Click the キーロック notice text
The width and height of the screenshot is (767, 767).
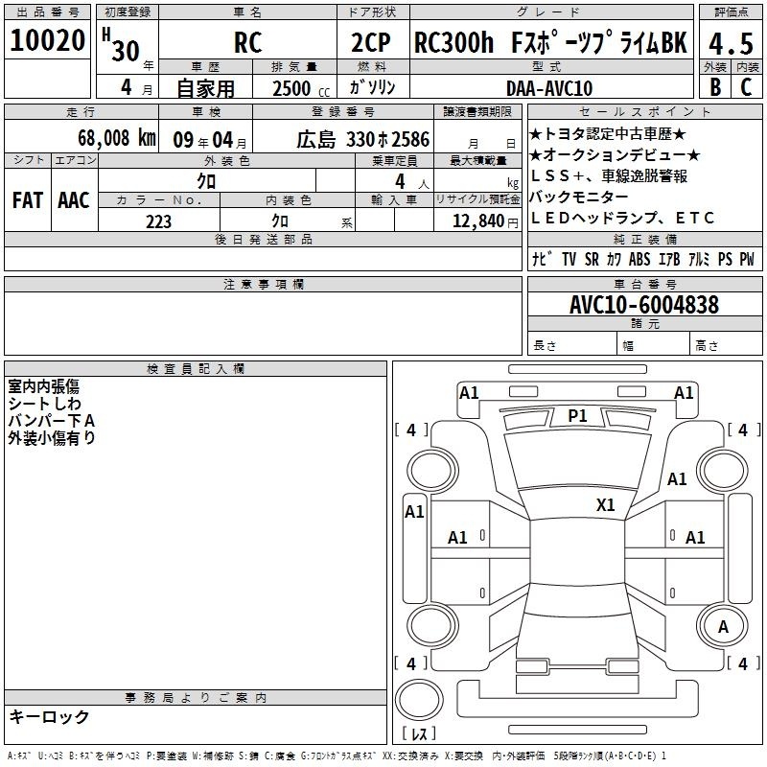tap(49, 716)
